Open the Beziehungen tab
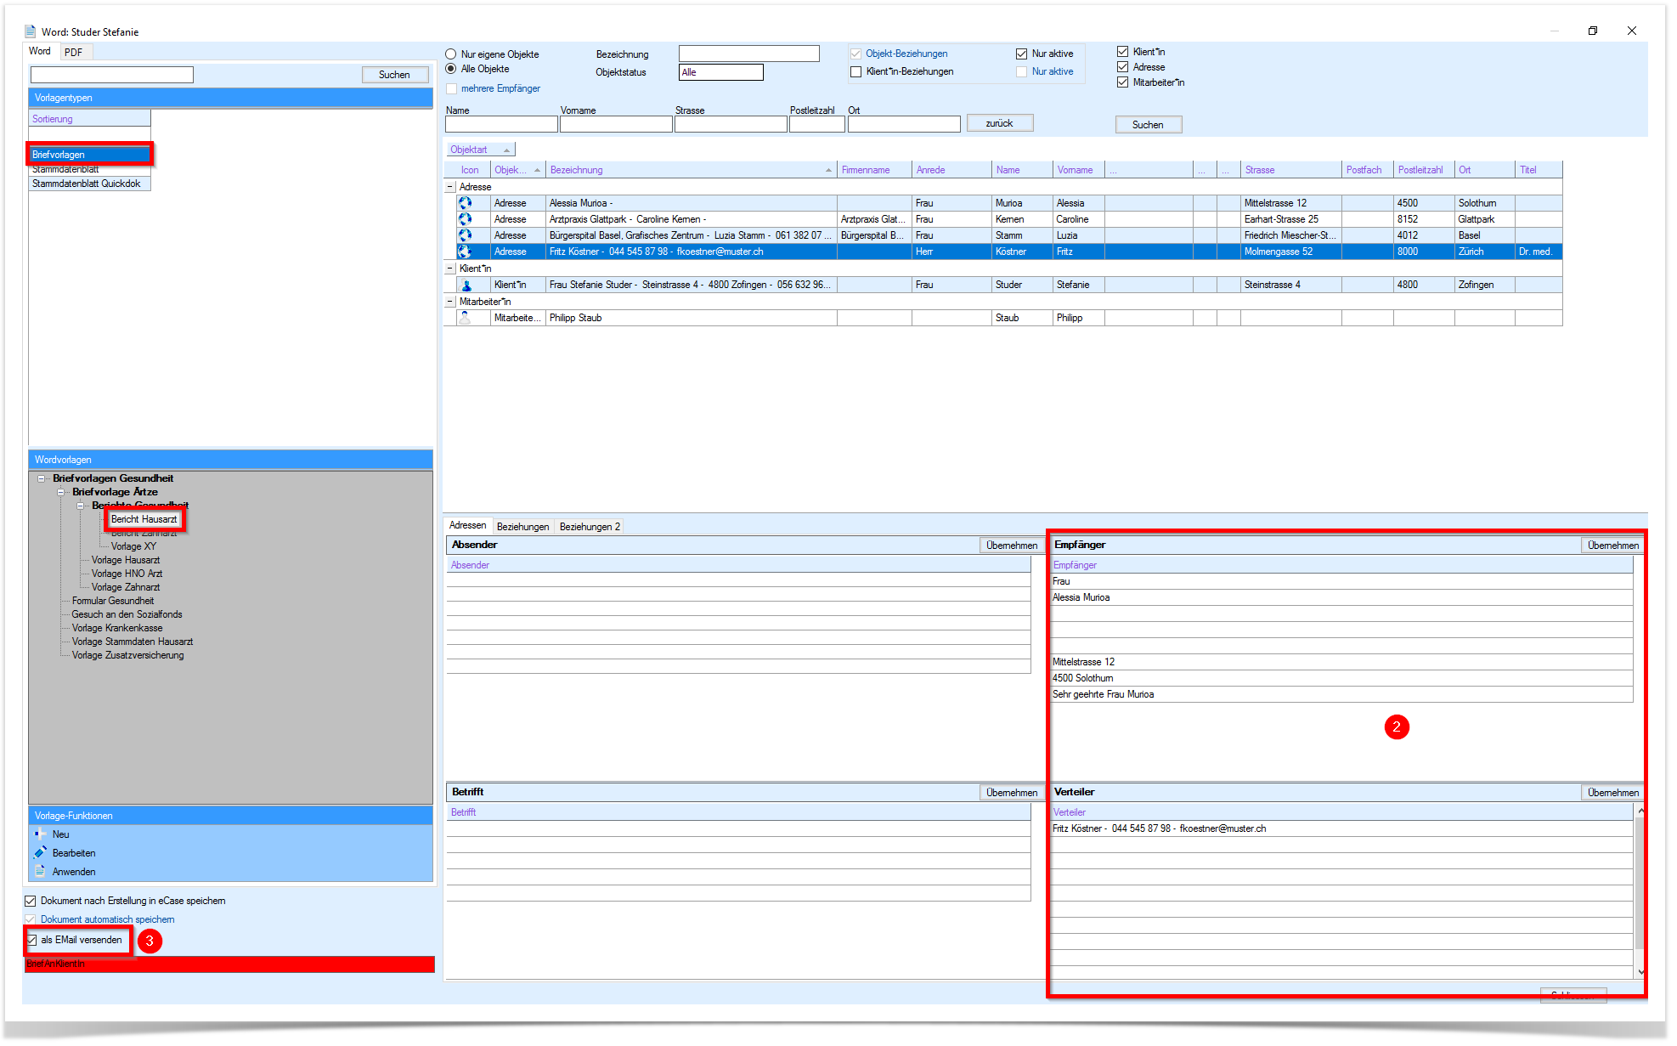Image resolution: width=1677 pixels, height=1046 pixels. 522,527
